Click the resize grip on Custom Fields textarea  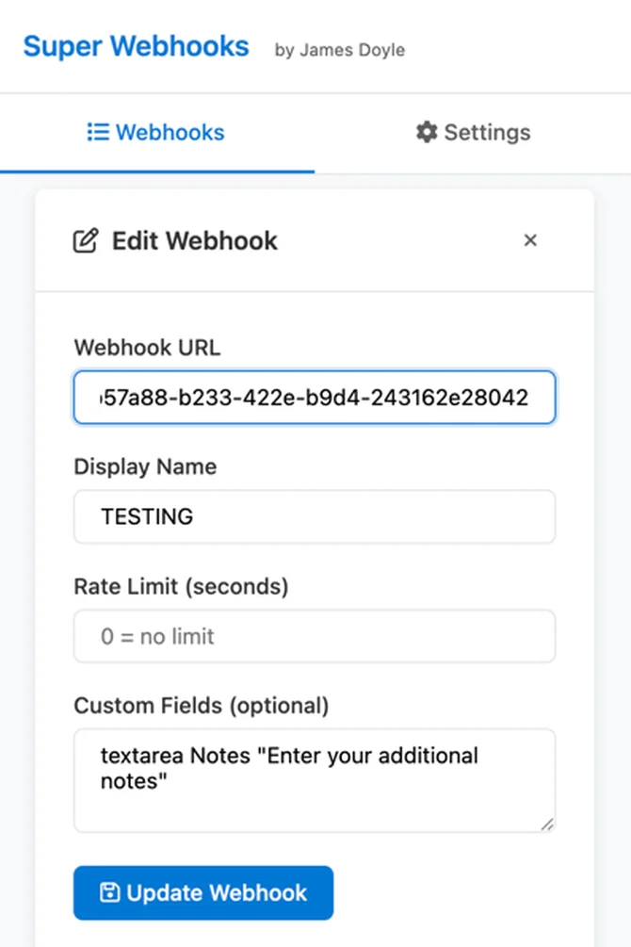coord(547,825)
